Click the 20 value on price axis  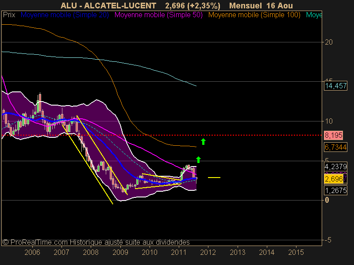329,42
